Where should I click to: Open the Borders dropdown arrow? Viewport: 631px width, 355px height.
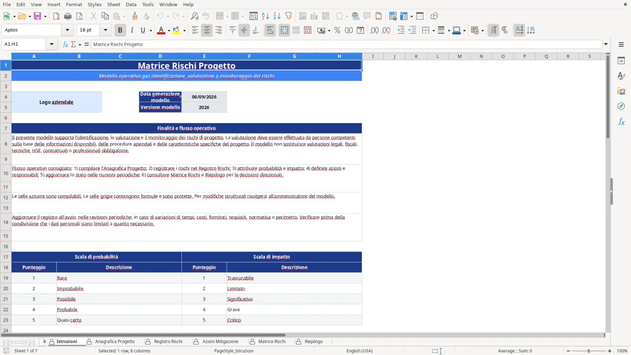[x=433, y=31]
